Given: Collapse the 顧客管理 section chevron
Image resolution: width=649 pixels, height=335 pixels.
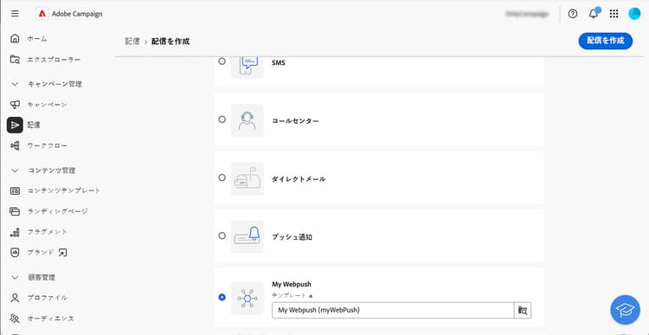Looking at the screenshot, I should pos(15,277).
